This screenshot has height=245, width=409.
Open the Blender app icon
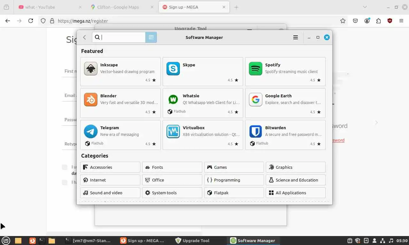point(91,100)
